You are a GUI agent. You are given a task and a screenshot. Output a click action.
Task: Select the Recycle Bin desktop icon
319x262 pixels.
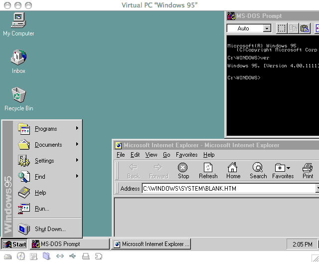(18, 99)
